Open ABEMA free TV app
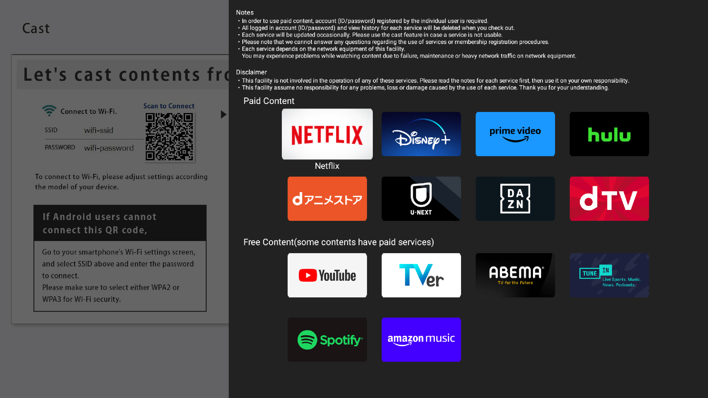 tap(515, 275)
